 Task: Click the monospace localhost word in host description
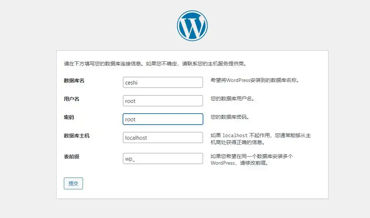coord(235,136)
